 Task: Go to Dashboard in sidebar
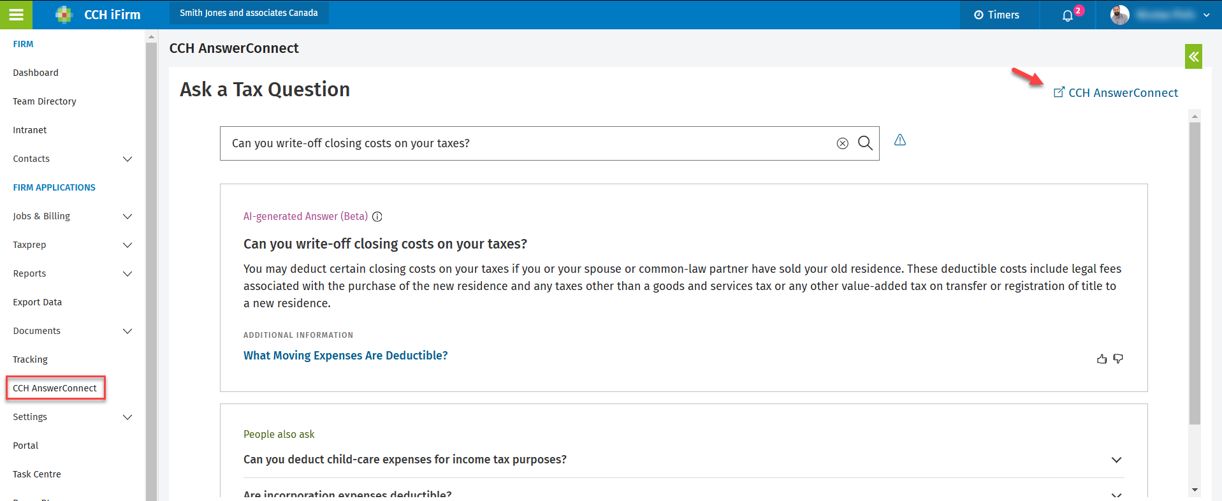(36, 73)
